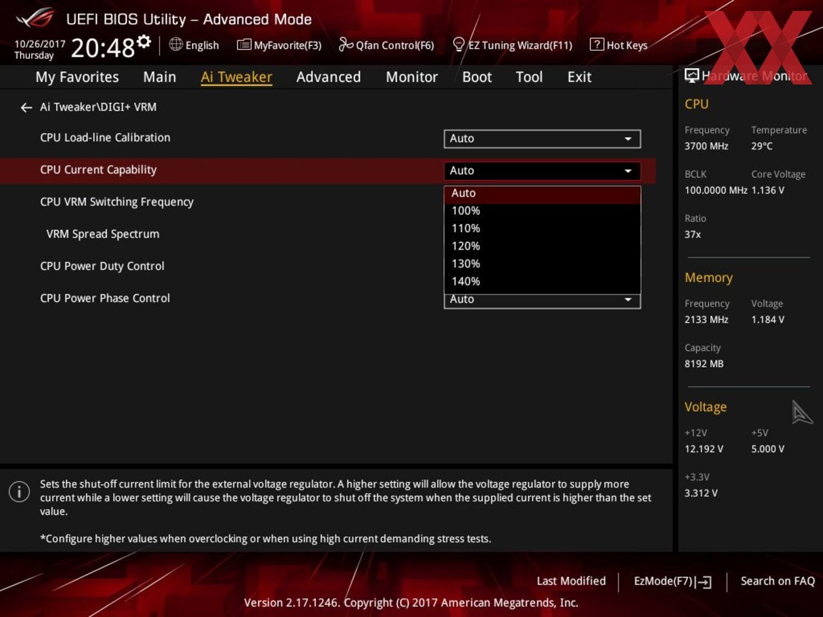Open the Advanced tab
The width and height of the screenshot is (823, 617).
tap(329, 77)
